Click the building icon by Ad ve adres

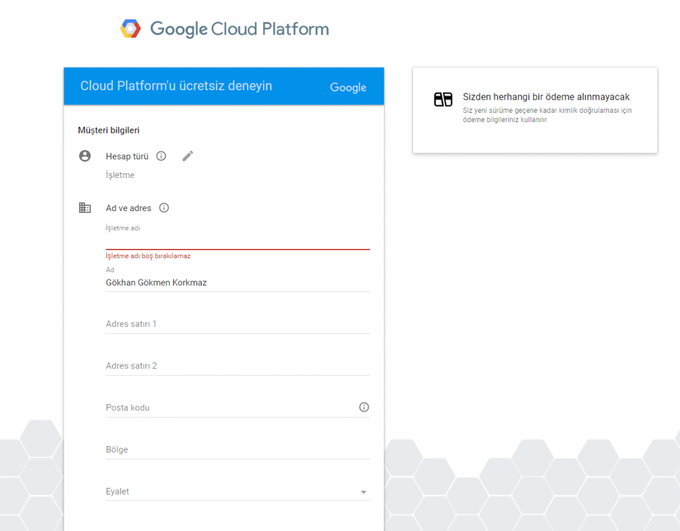click(x=85, y=208)
